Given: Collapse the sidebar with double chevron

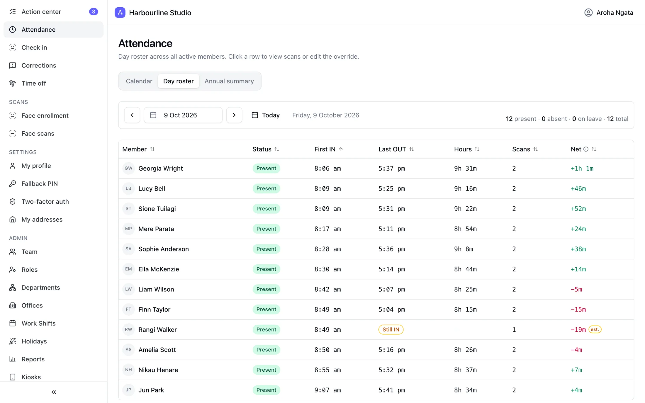Looking at the screenshot, I should click(x=54, y=392).
